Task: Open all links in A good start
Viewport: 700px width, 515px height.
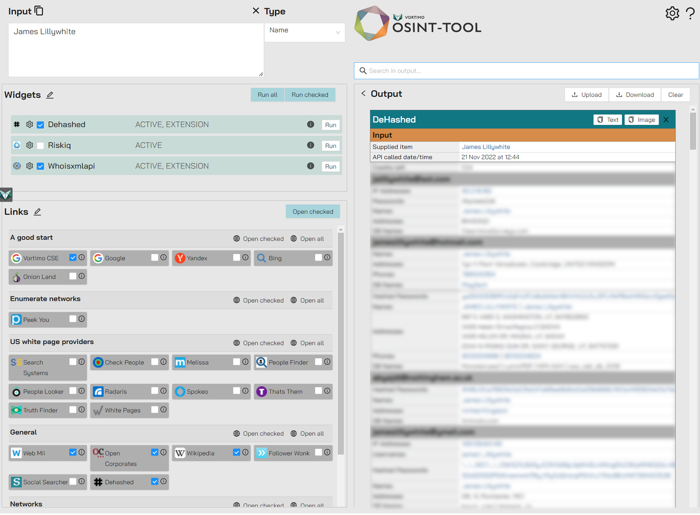Action: 308,239
